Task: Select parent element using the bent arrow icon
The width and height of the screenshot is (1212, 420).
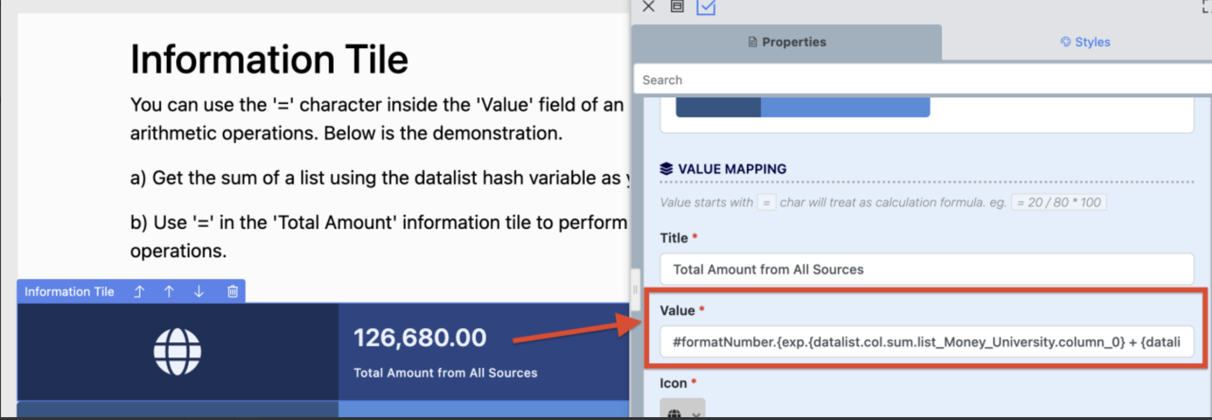Action: [x=139, y=291]
